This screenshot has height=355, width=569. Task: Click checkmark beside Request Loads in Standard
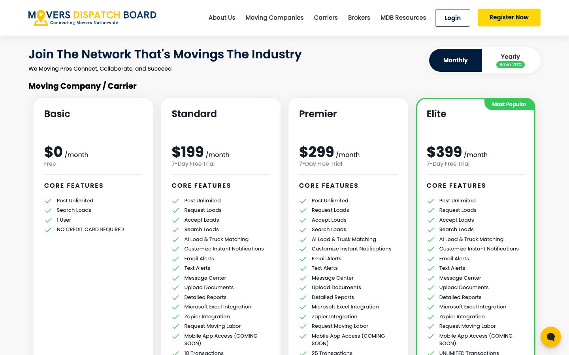click(x=175, y=211)
